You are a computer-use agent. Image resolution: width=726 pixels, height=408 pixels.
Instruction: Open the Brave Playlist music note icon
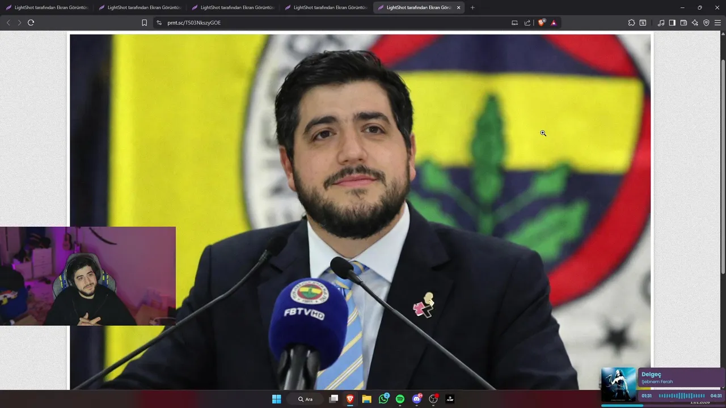click(661, 23)
